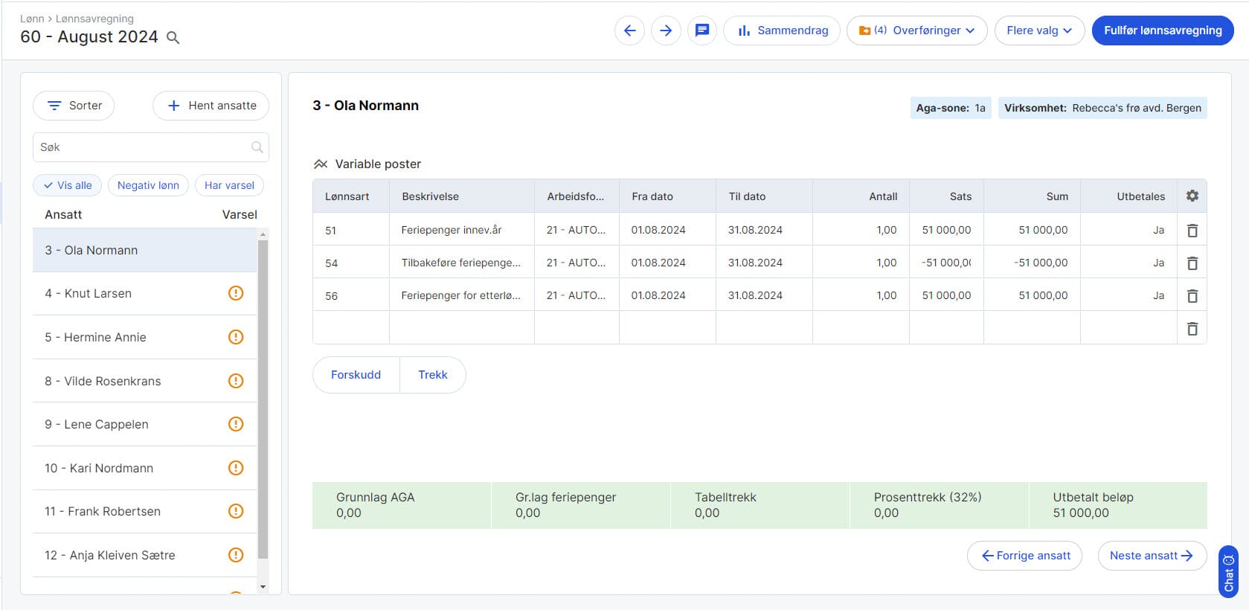Collapse the Variable poster section

tap(321, 164)
